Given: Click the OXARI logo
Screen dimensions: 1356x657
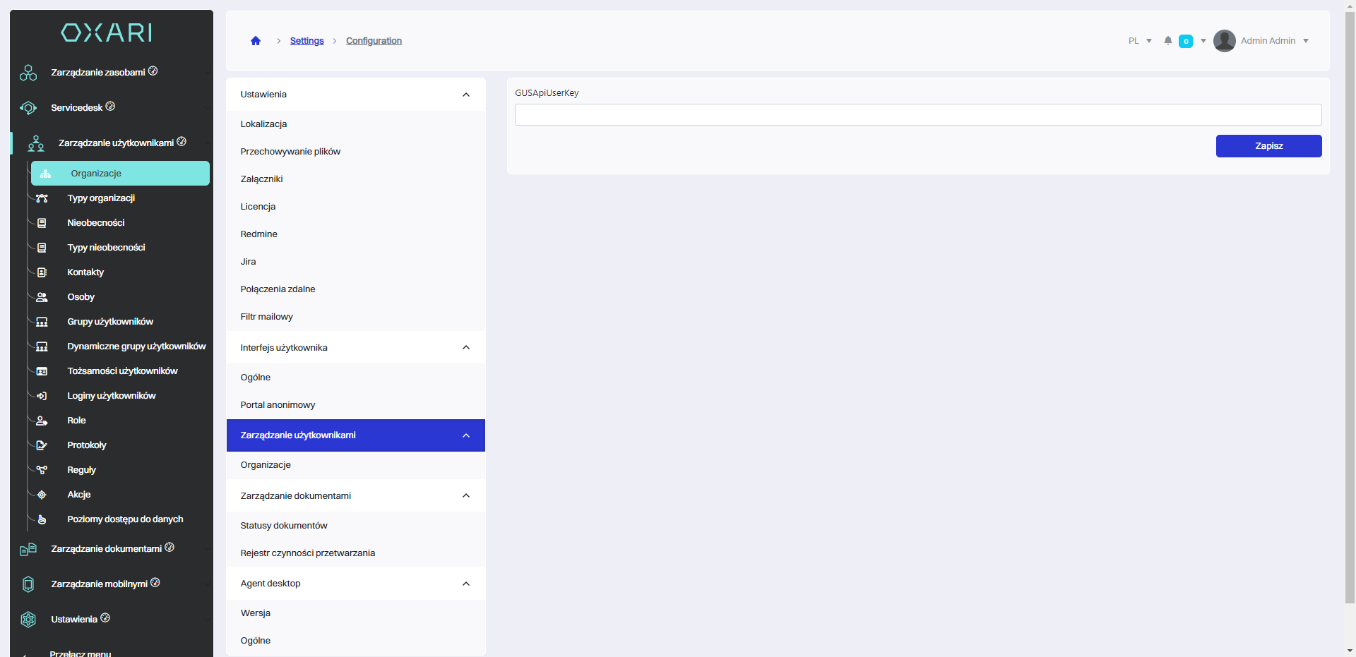Looking at the screenshot, I should (107, 32).
